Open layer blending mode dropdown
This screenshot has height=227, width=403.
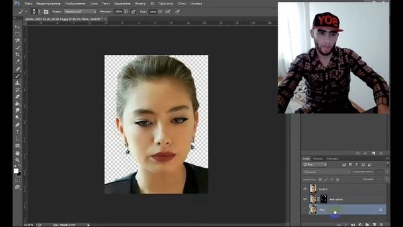click(326, 172)
